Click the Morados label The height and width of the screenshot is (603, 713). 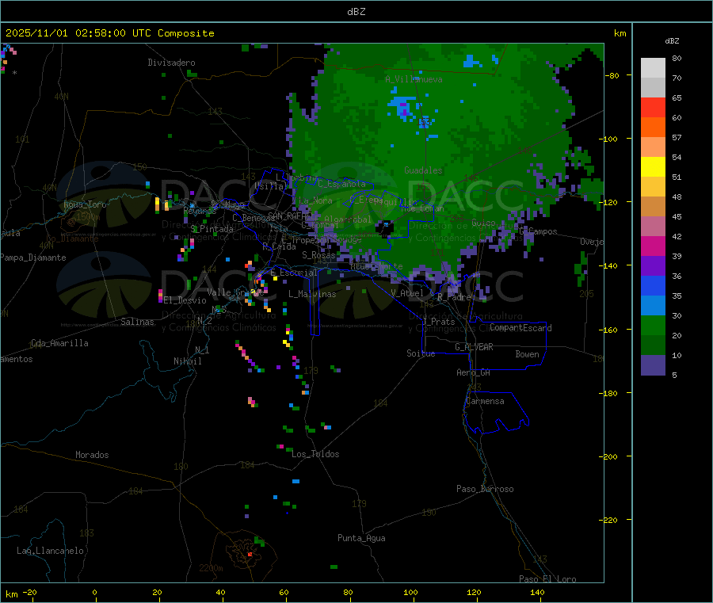click(92, 455)
